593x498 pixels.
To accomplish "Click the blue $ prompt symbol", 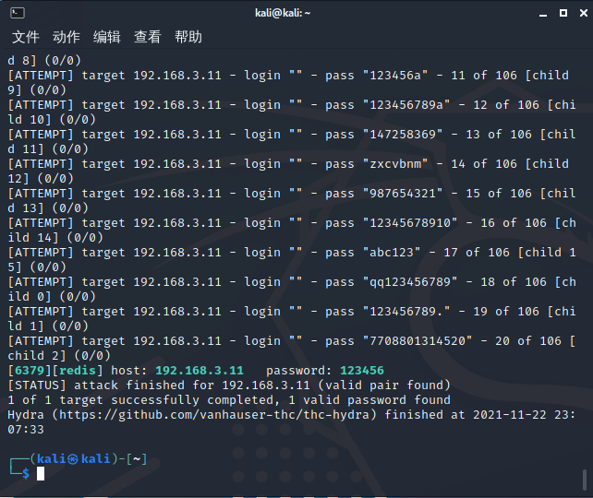I will (x=26, y=473).
